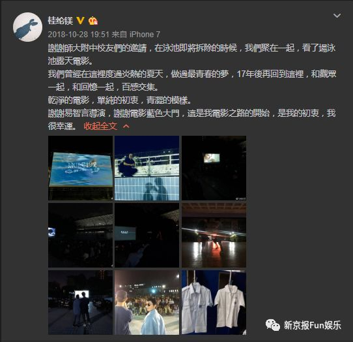
Task: Open the dark stadium roof photo
Action: (x=80, y=235)
